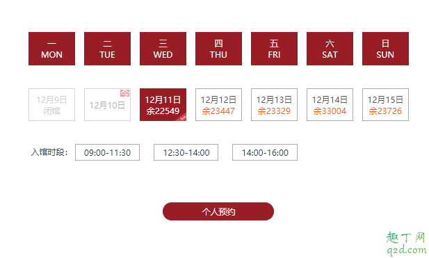Choose the December 10 date box
Viewport: 429px width, 258px height.
click(x=107, y=104)
